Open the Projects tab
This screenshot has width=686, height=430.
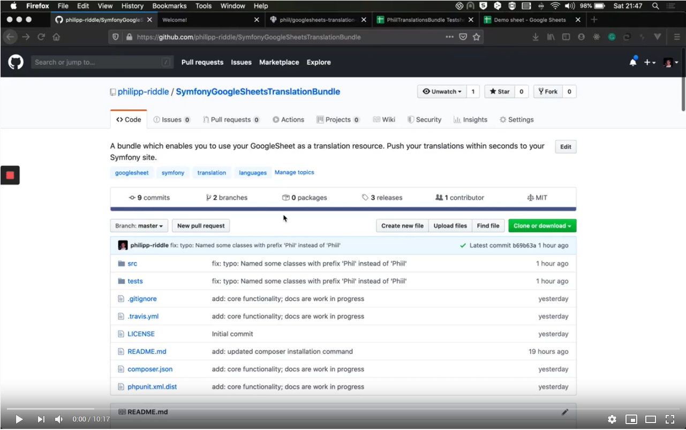pos(338,120)
